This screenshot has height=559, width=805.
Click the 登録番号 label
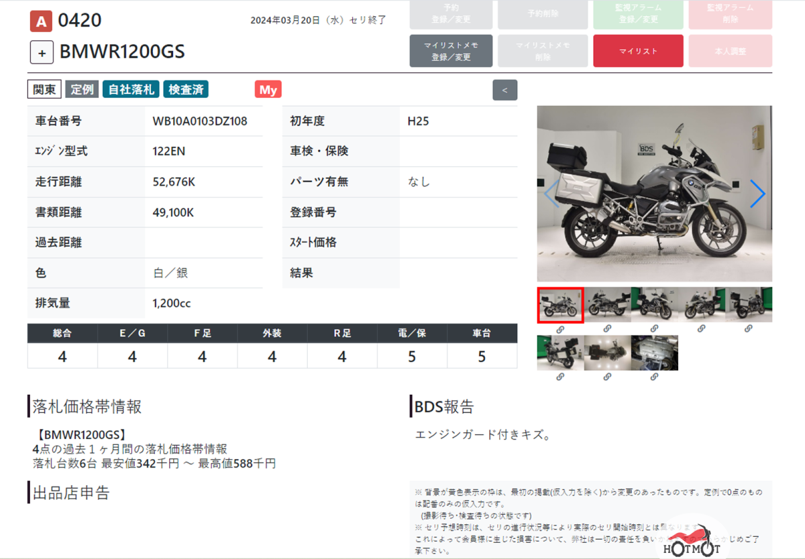(x=313, y=212)
